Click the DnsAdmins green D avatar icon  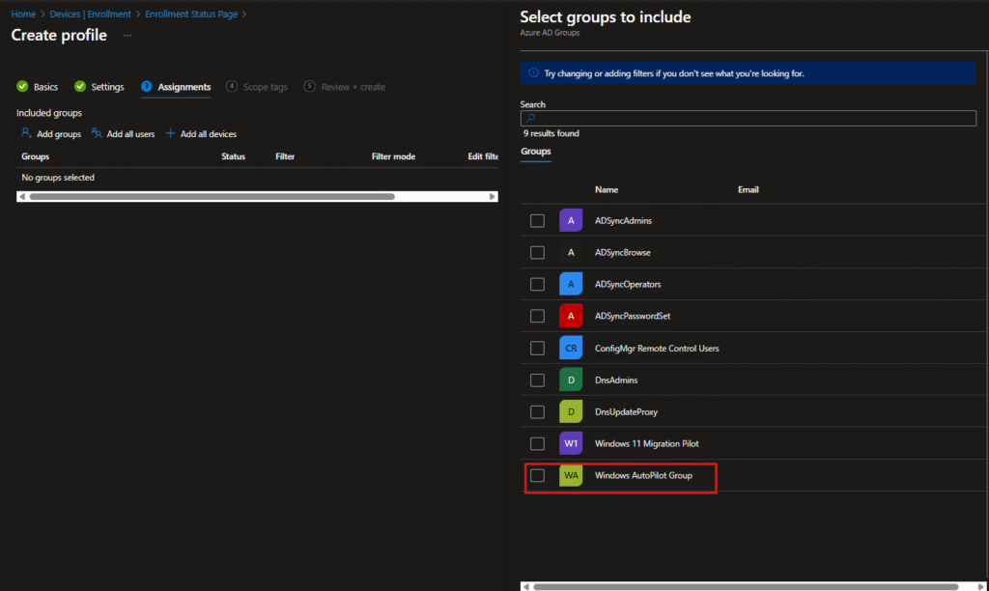(571, 380)
